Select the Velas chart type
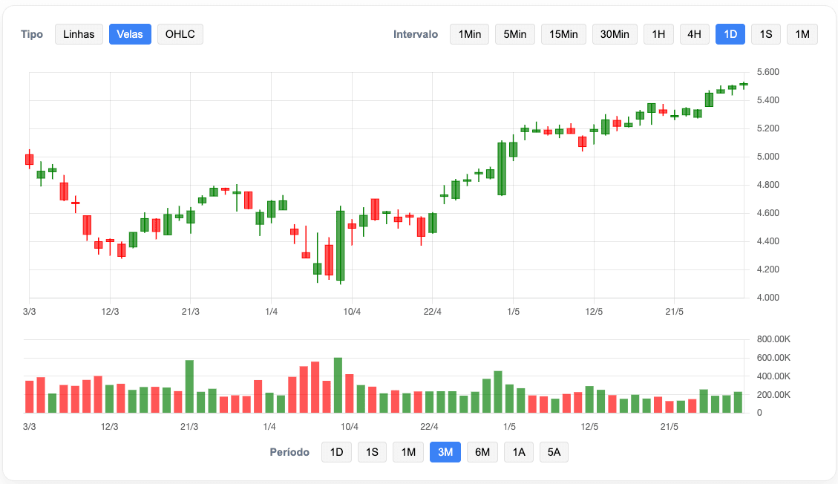Viewport: 838px width, 484px height. pos(130,34)
